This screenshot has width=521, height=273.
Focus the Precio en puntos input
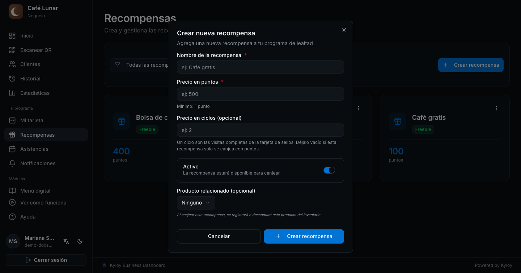pos(260,94)
